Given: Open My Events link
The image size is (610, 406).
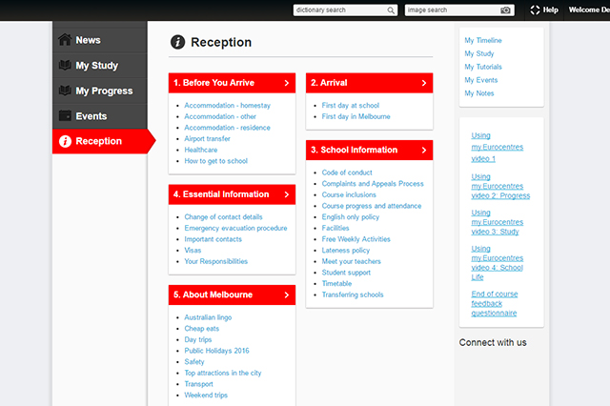Looking at the screenshot, I should pos(480,80).
